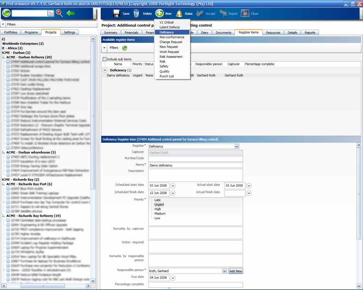Choose Non-conformance menu entry
Screen dimensions: 363x290
(172, 37)
